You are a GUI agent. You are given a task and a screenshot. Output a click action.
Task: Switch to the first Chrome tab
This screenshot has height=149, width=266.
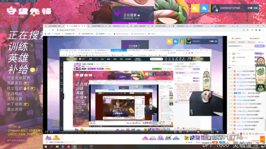(x=54, y=26)
